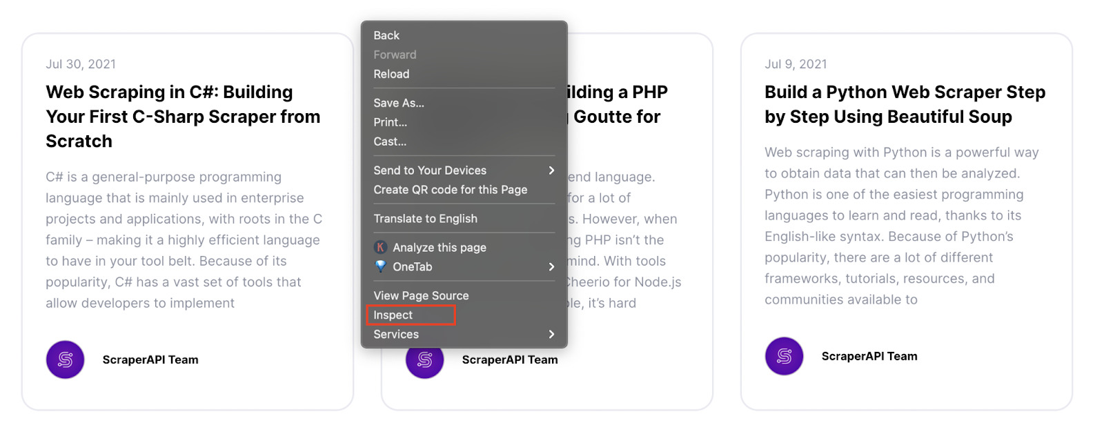
Task: Click the K icon beside Analyze this page
Action: coord(380,247)
